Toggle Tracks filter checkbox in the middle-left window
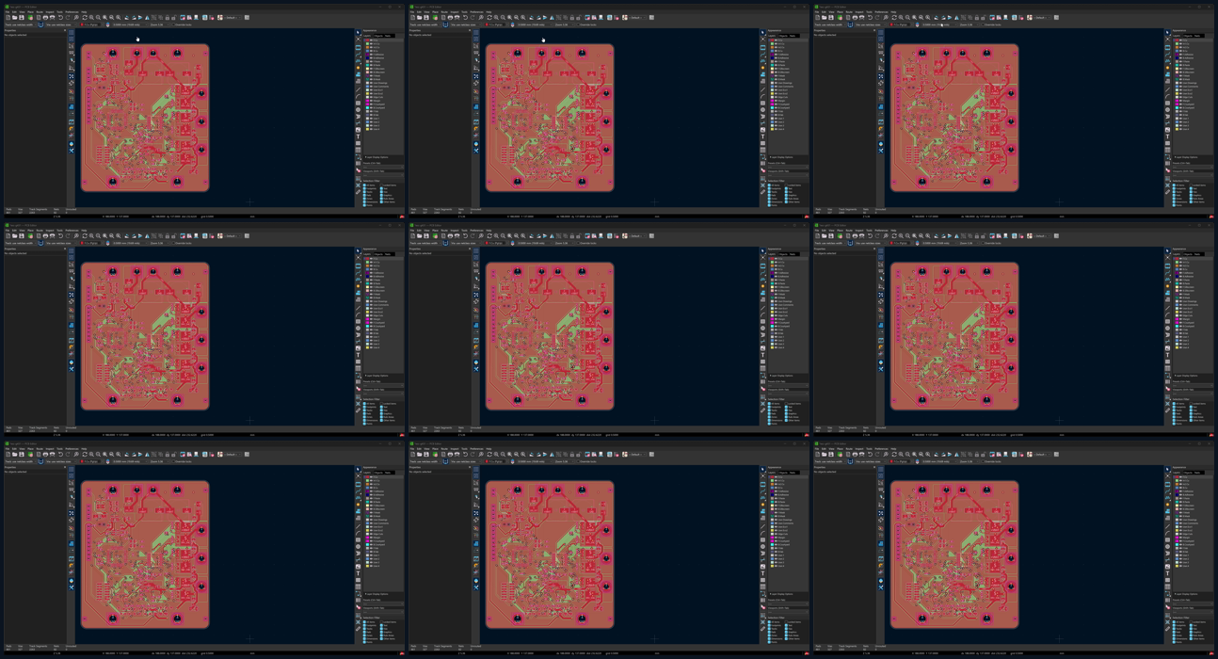The width and height of the screenshot is (1218, 659). pyautogui.click(x=364, y=410)
